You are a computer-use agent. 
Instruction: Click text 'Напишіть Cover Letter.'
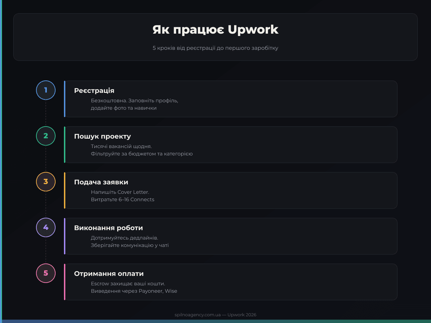coord(120,192)
